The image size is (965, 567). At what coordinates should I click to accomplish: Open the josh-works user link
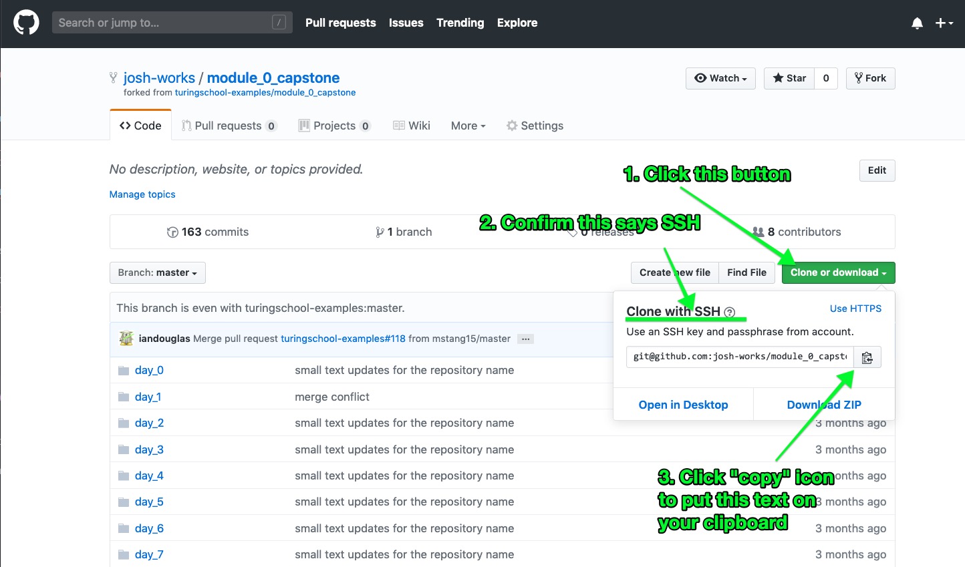pos(159,78)
